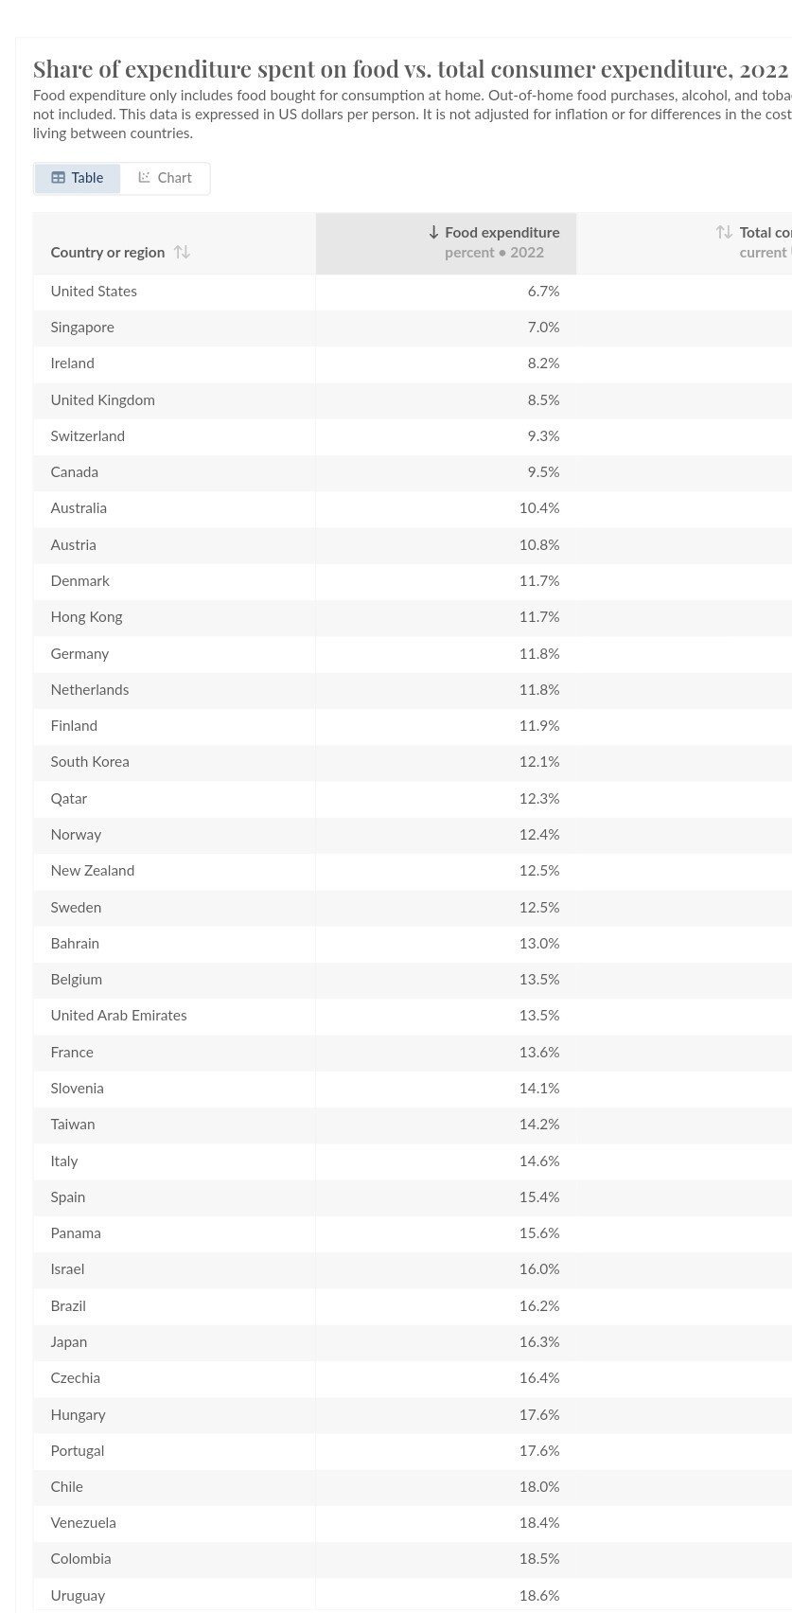The width and height of the screenshot is (792, 1613).
Task: Click the United Arab Emirates row
Action: point(118,1016)
